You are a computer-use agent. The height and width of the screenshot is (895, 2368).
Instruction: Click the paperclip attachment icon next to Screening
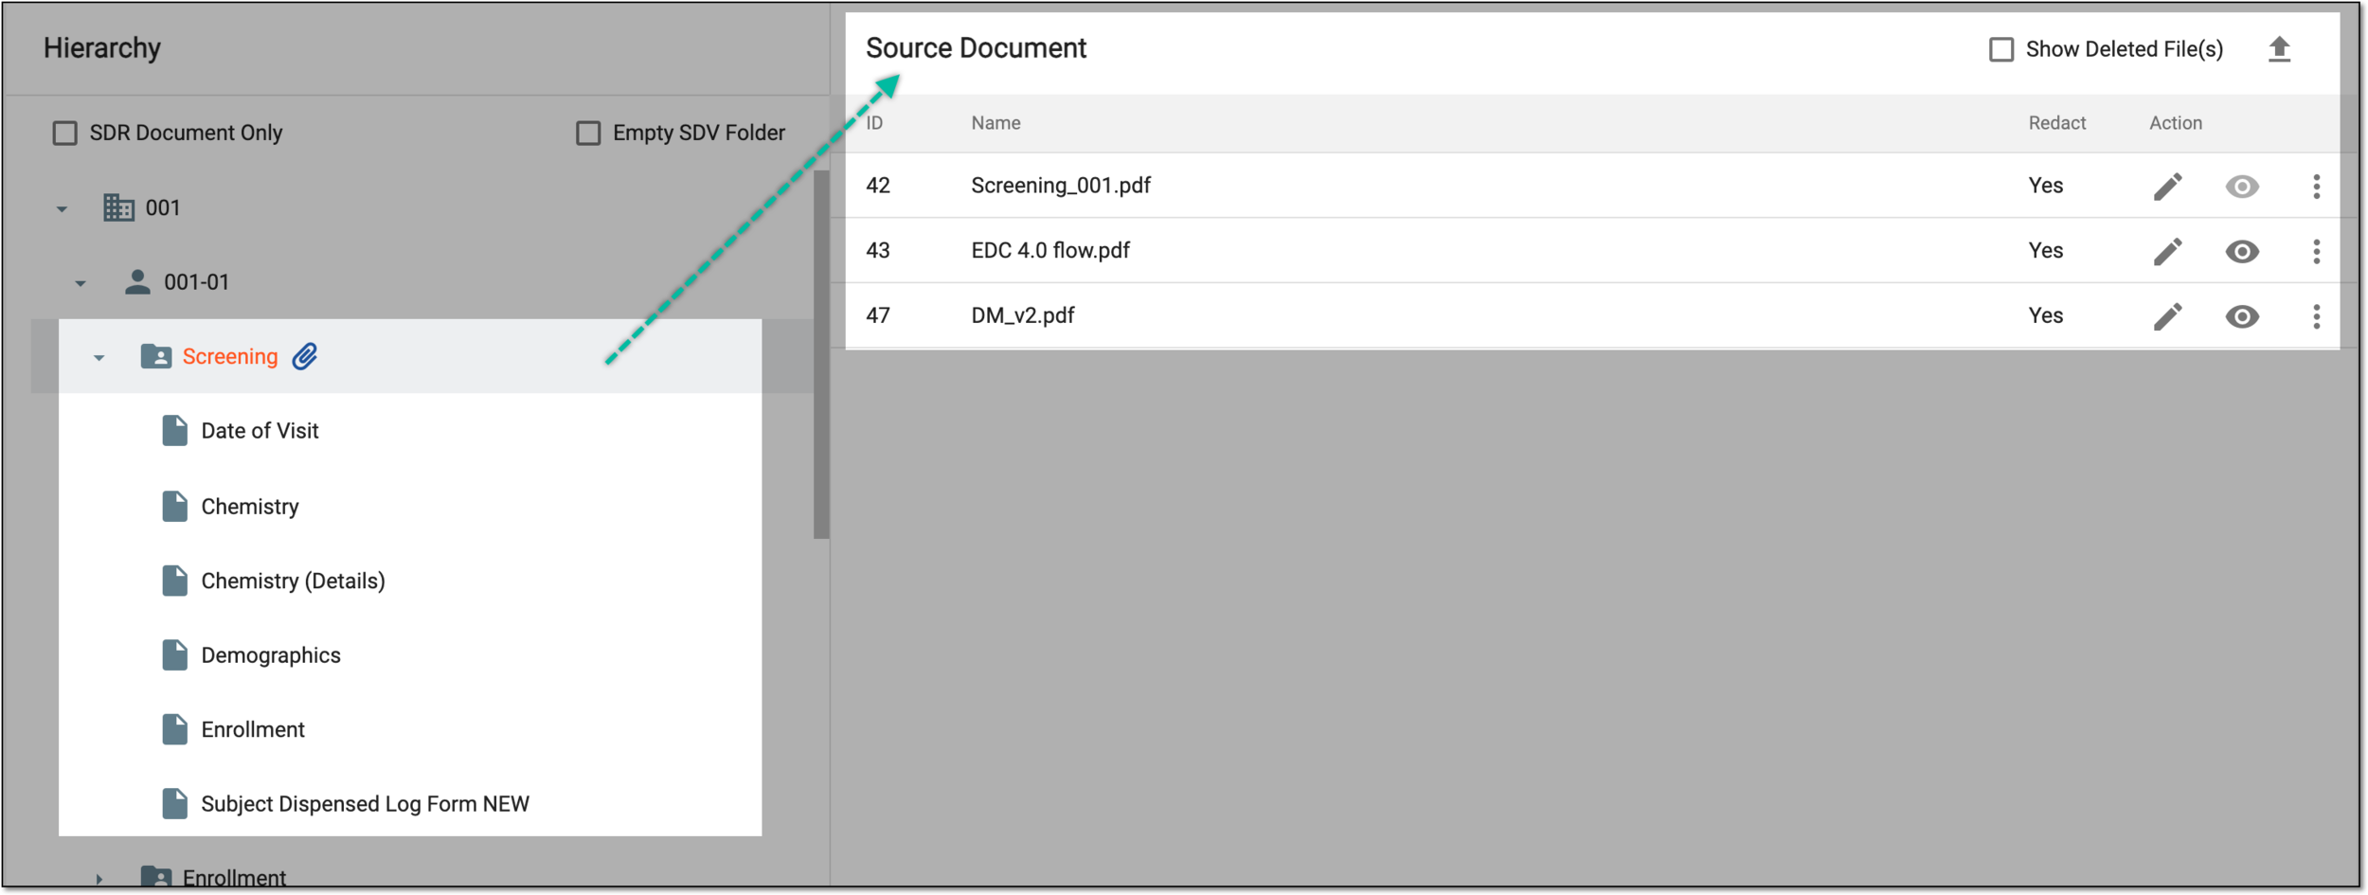(304, 357)
